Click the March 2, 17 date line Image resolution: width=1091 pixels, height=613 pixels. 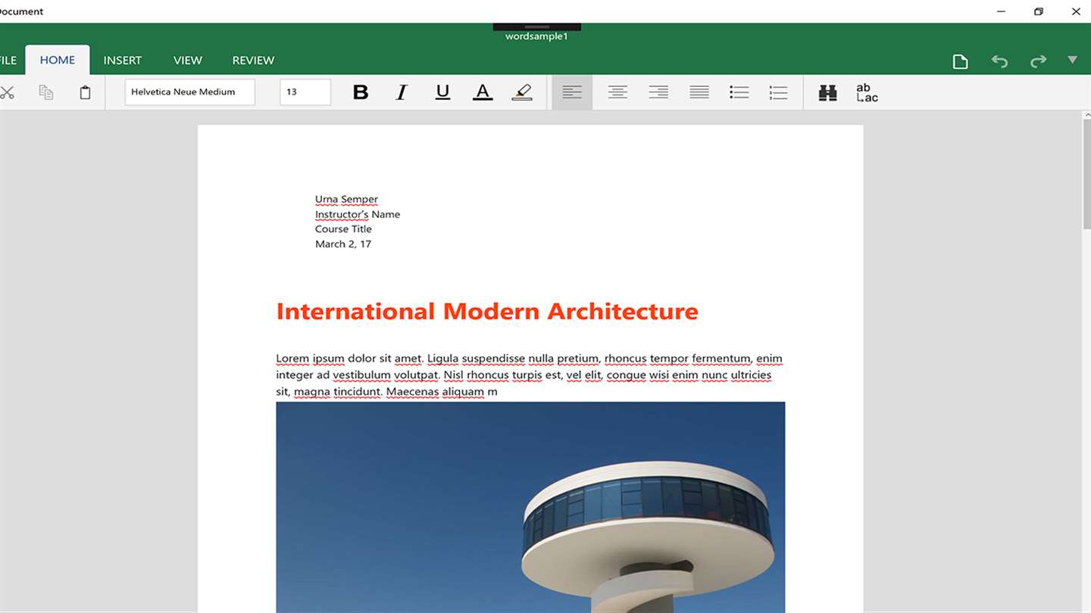[x=343, y=244]
